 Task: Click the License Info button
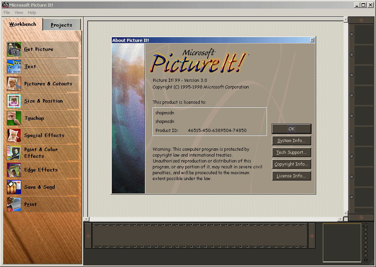coord(291,176)
